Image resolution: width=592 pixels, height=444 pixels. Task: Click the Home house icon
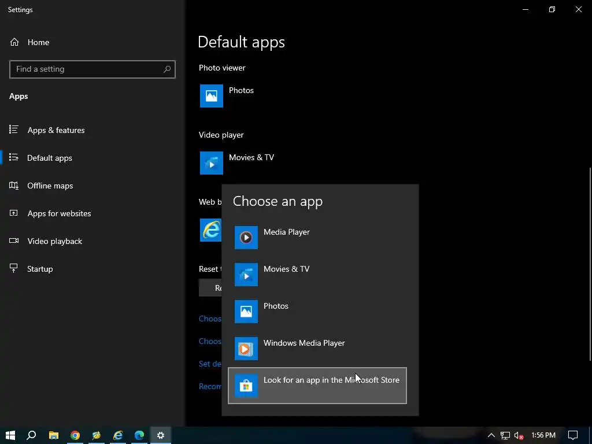click(14, 42)
